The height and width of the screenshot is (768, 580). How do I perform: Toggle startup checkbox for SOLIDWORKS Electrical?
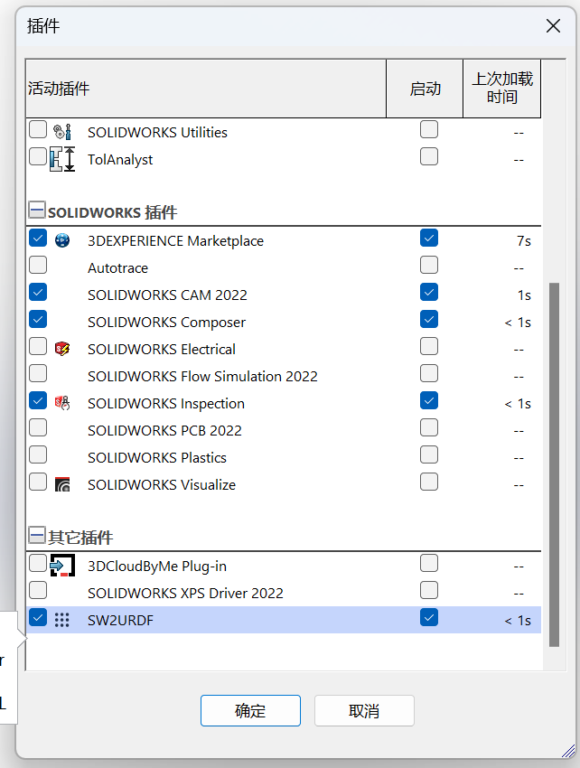pos(429,346)
